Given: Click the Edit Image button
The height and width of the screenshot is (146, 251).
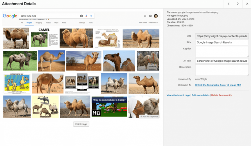Looking at the screenshot, I should click(81, 124).
